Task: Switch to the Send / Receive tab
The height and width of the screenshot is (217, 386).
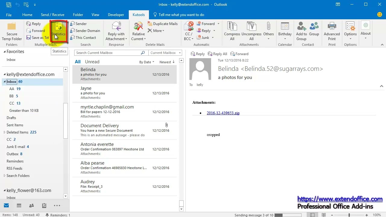Action: (52, 15)
